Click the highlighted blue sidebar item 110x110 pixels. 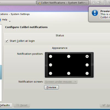[1, 72]
